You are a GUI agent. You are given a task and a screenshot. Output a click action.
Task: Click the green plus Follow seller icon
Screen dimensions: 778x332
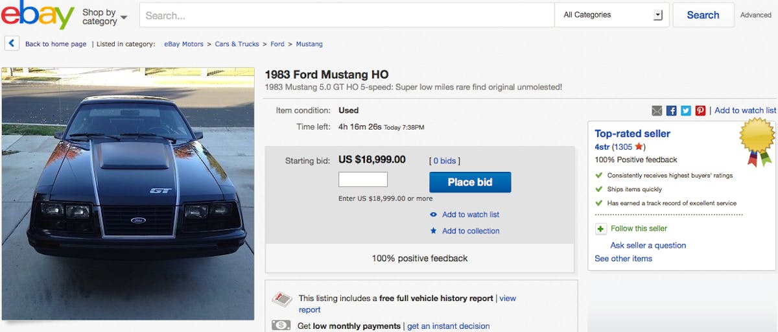click(x=601, y=229)
